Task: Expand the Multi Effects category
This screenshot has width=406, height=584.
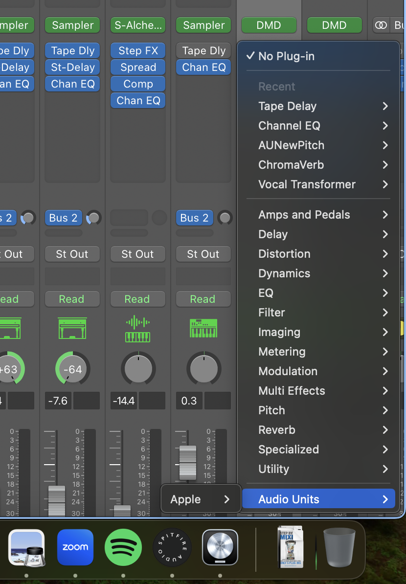Action: tap(318, 391)
